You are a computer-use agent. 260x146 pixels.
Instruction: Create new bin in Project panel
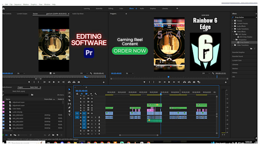[x=53, y=135]
